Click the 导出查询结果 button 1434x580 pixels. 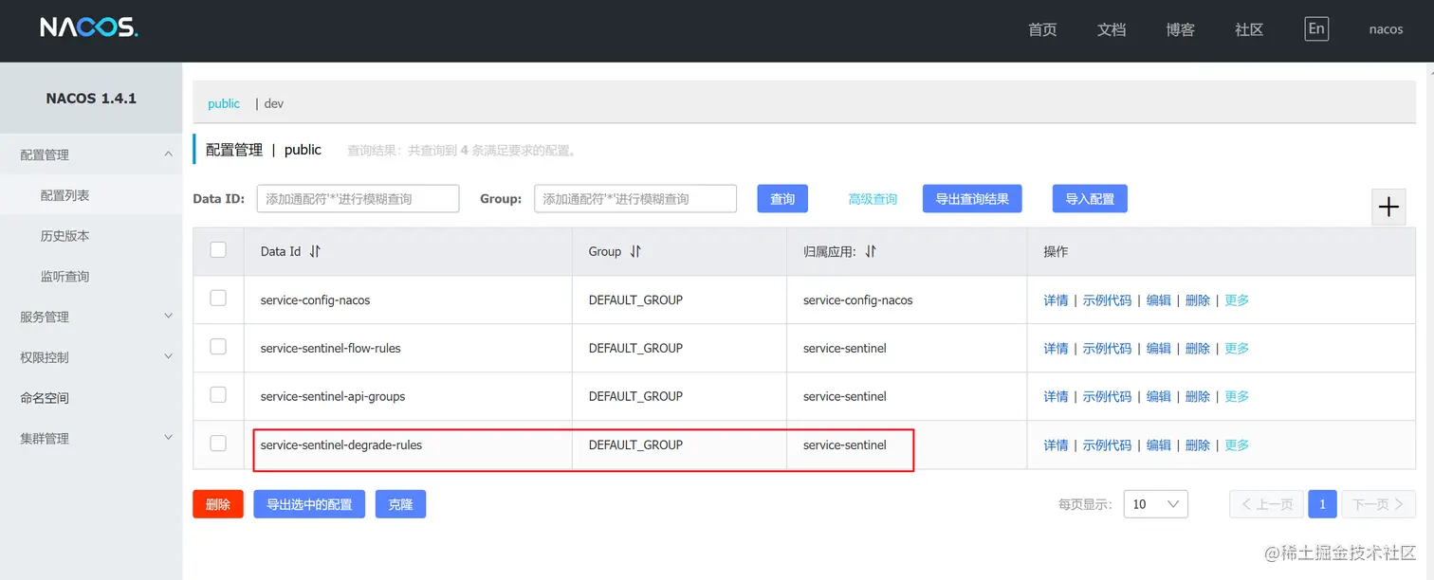[x=972, y=199]
